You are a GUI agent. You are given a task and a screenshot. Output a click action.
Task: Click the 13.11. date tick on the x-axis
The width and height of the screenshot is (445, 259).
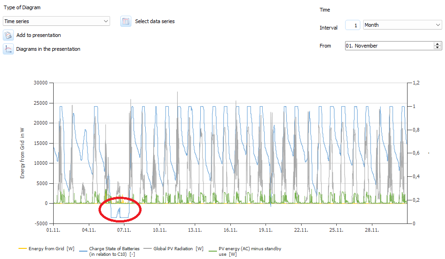click(x=195, y=229)
